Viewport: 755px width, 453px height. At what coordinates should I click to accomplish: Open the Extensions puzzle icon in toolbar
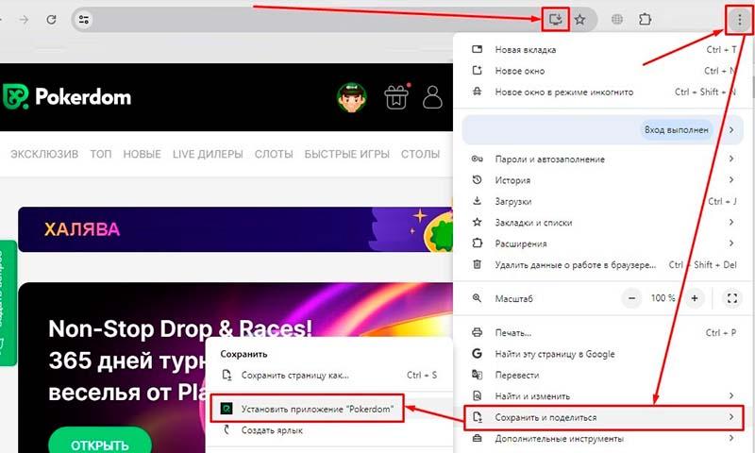645,20
